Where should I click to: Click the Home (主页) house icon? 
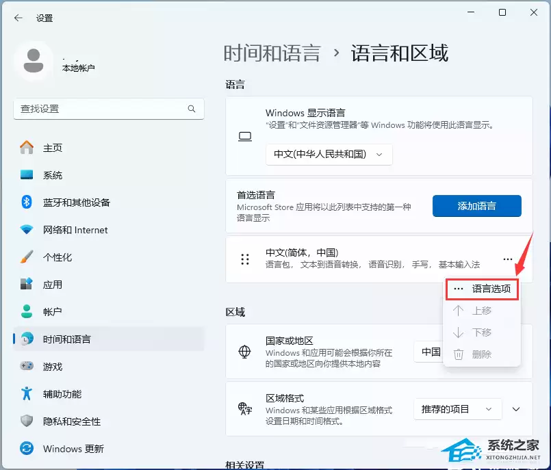[27, 148]
